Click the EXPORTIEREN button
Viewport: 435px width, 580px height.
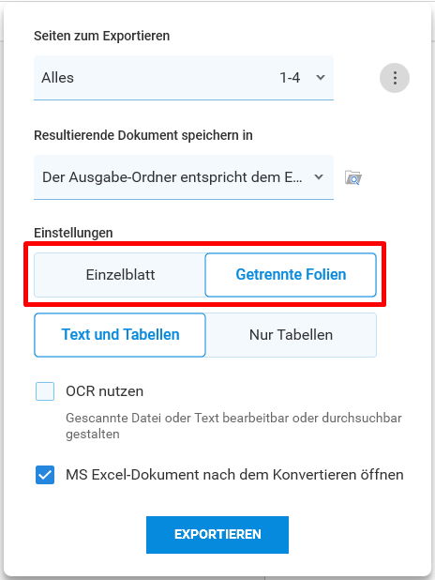pos(217,535)
